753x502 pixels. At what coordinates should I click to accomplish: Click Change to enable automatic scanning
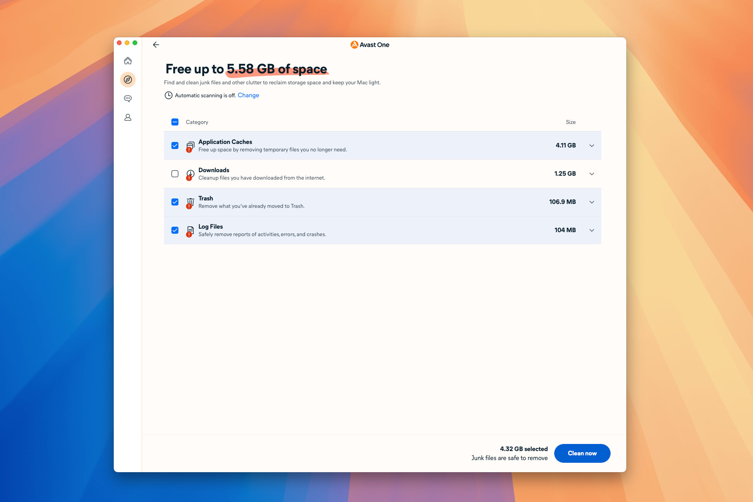(x=247, y=95)
